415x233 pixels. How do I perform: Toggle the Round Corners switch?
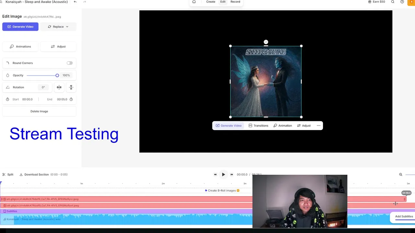coord(70,63)
